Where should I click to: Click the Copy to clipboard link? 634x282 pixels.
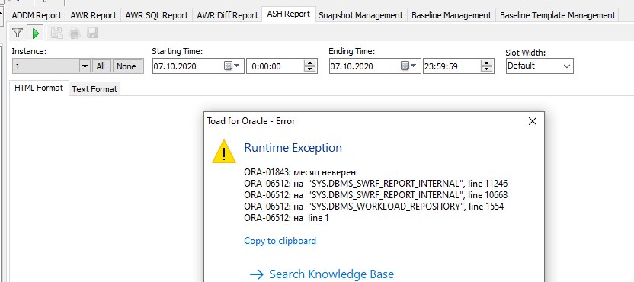pyautogui.click(x=280, y=241)
